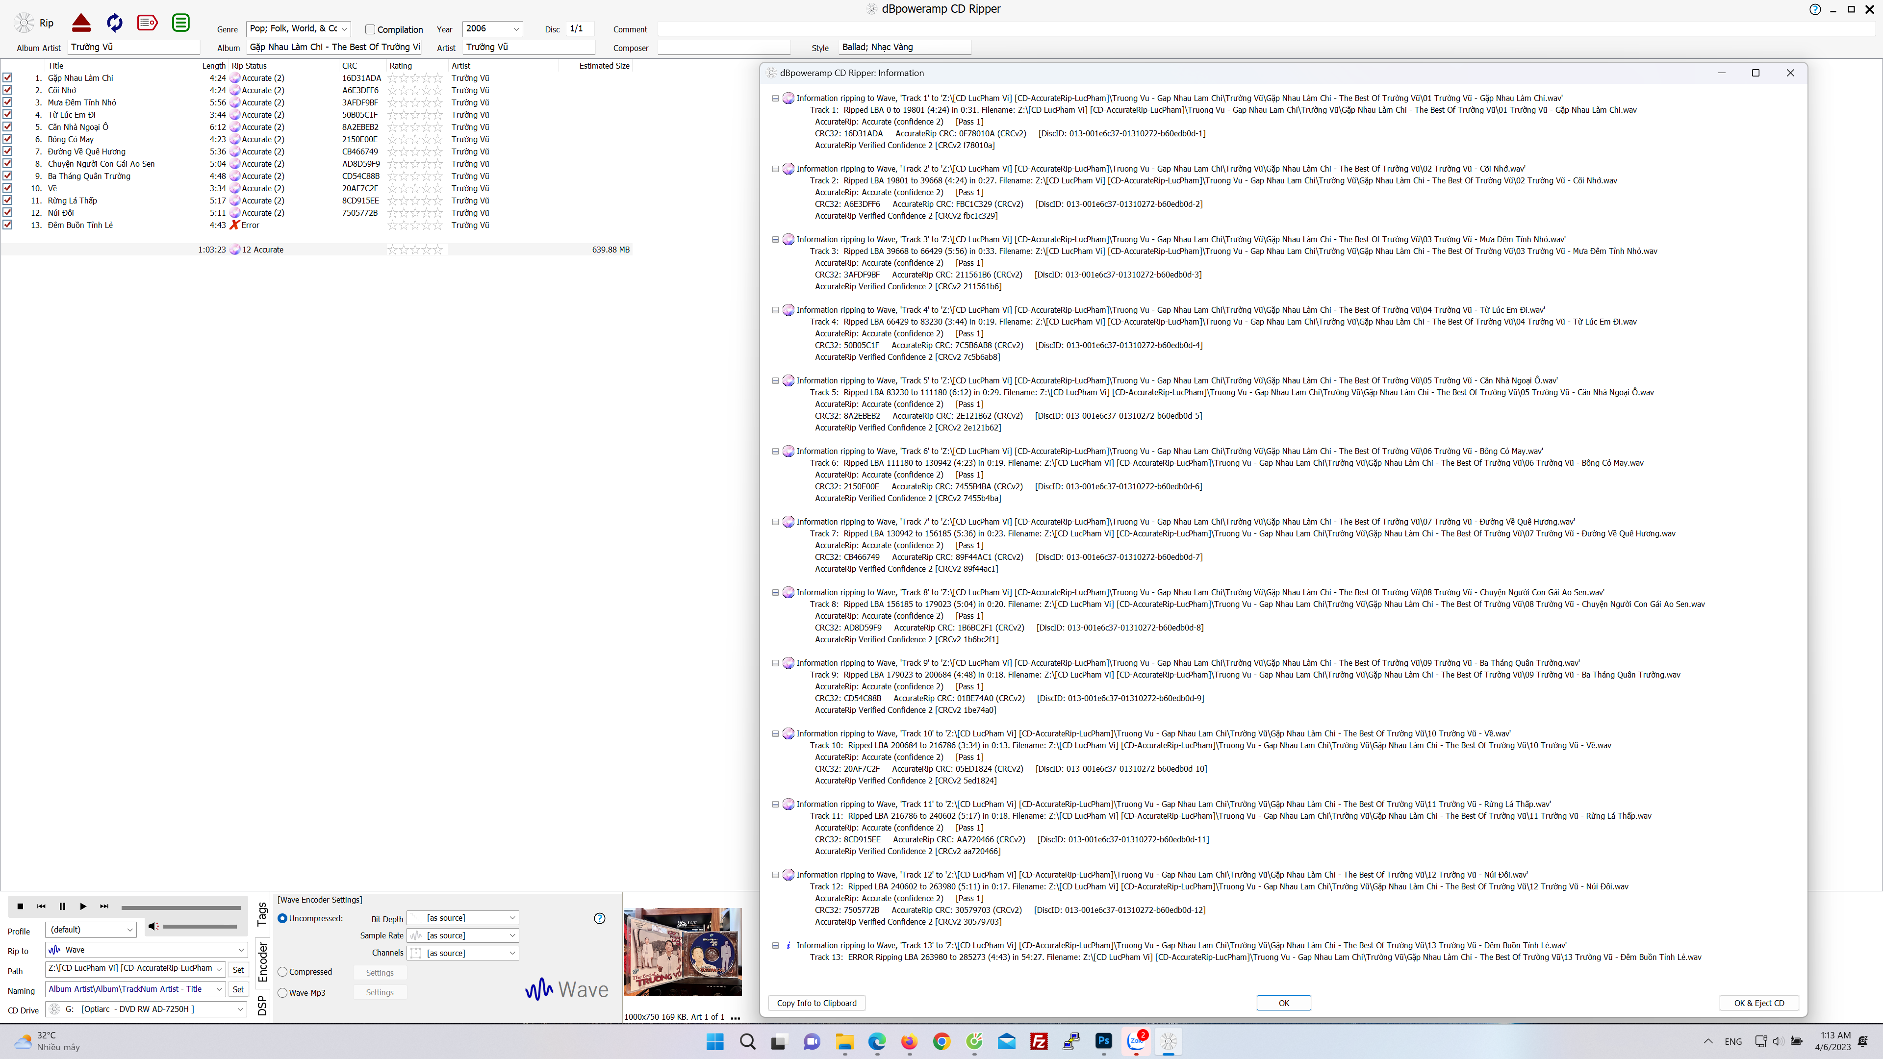Adjust the volume slider
1883x1059 pixels.
point(200,927)
